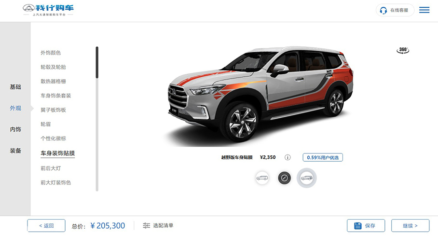This screenshot has width=438, height=236.
Task: Select the no-decal crossed circle option
Action: tap(285, 178)
